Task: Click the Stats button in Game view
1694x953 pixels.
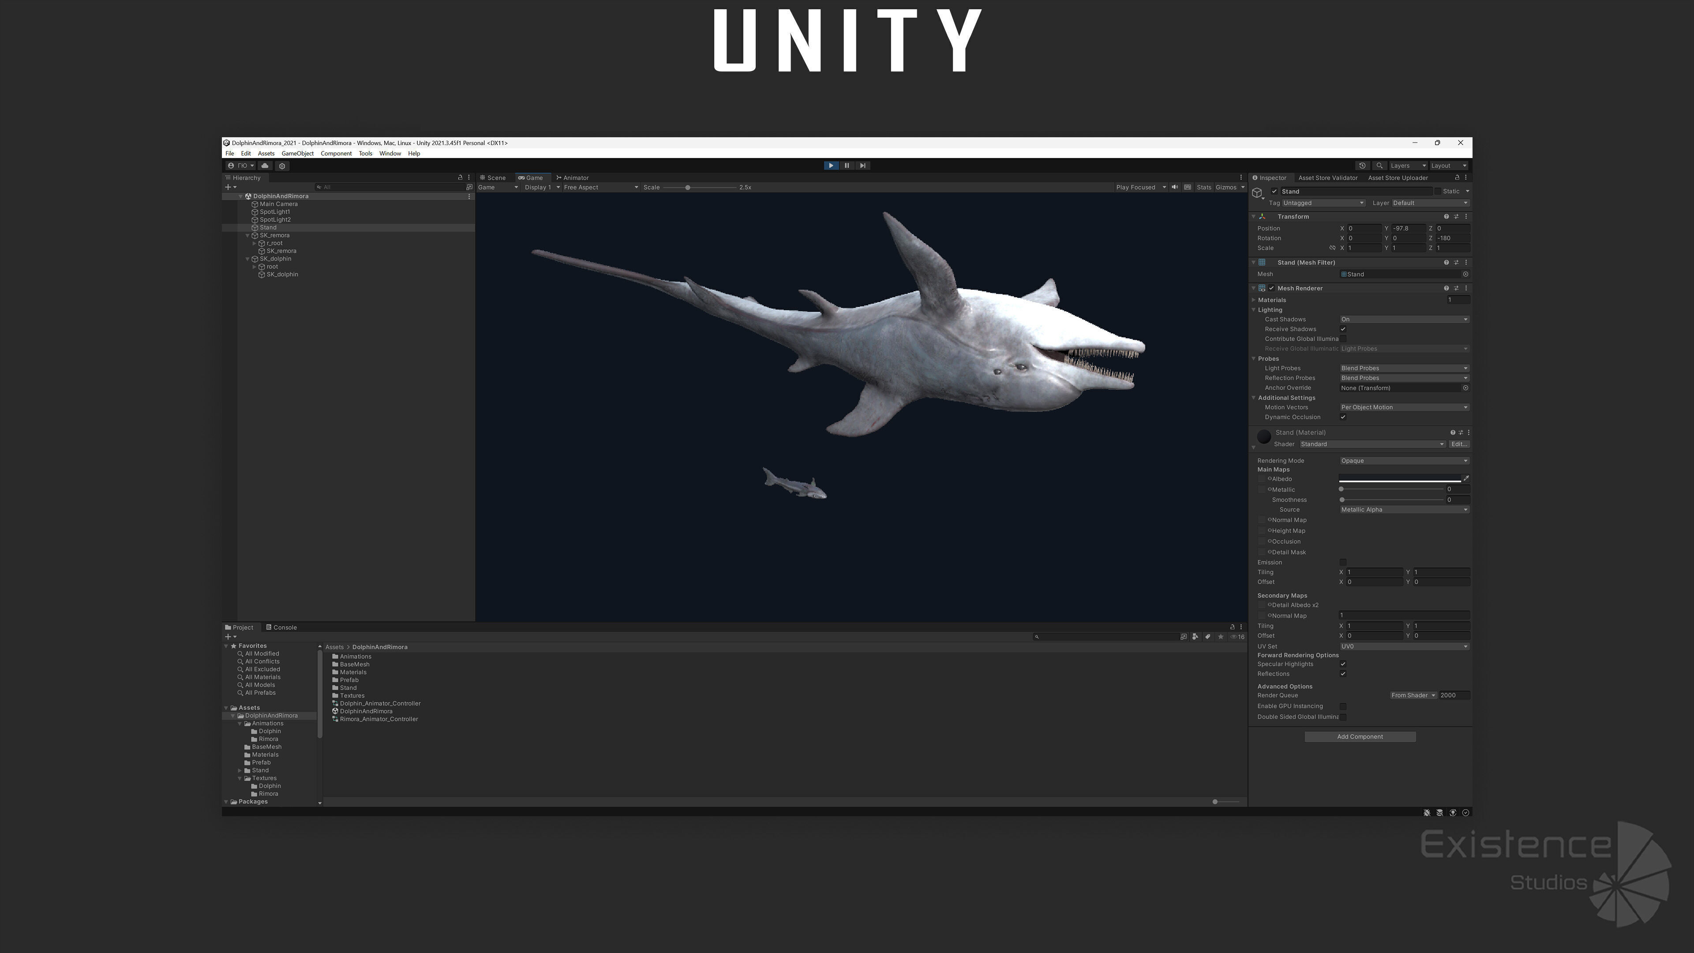Action: click(x=1203, y=188)
